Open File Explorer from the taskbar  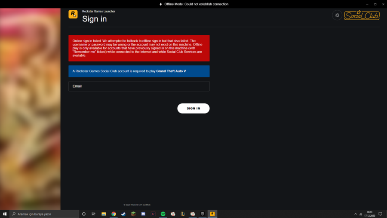point(104,214)
